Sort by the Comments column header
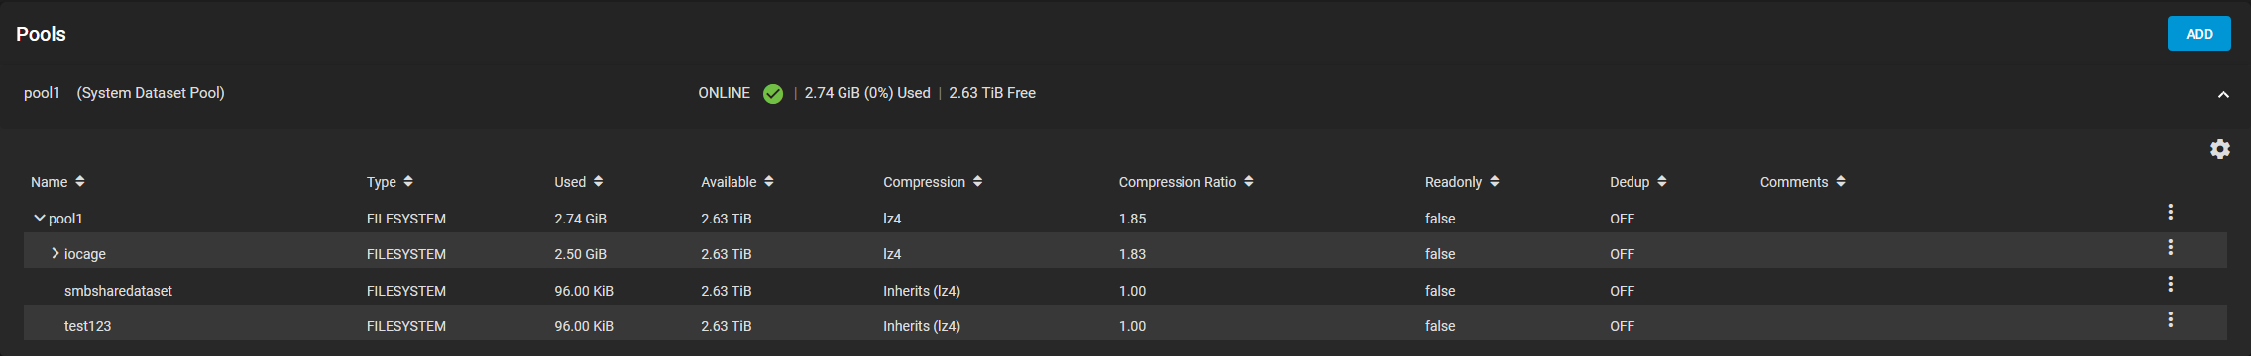 1802,182
